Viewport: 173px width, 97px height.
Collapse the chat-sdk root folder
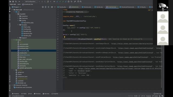tap(12, 10)
